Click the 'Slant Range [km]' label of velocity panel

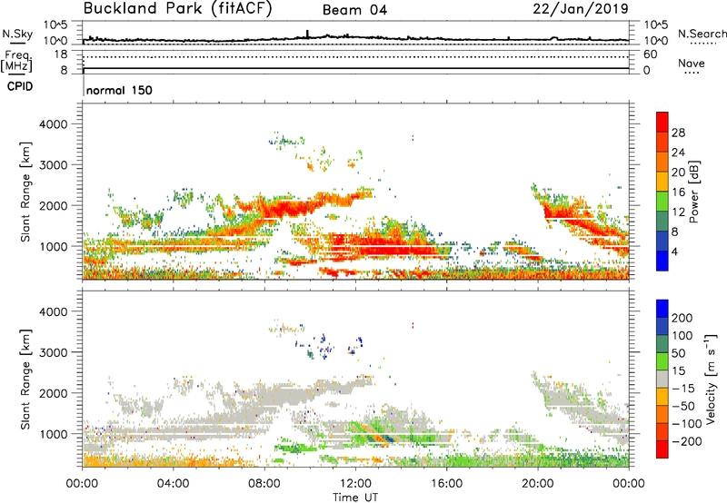[x=26, y=380]
